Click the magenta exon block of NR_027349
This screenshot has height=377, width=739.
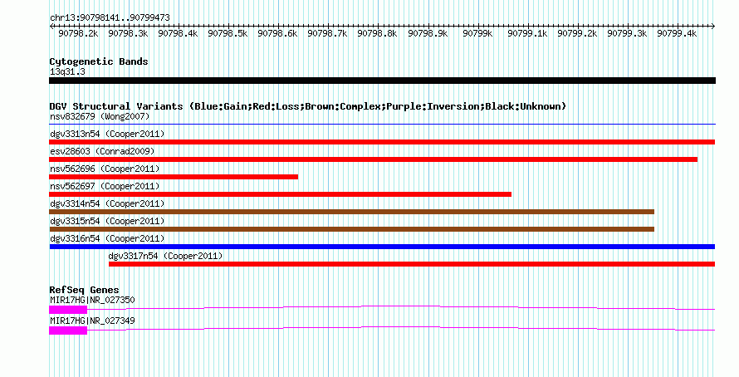click(68, 330)
